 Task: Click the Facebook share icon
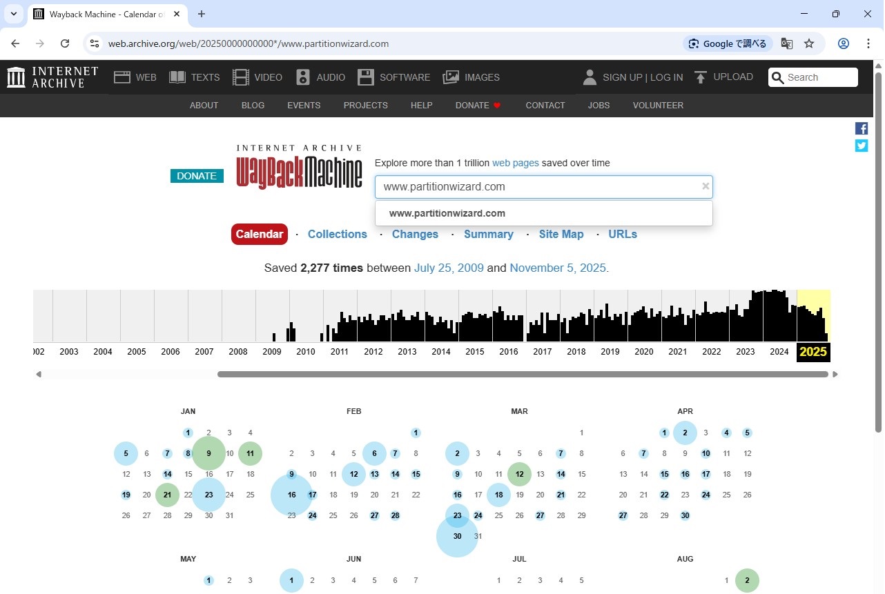(862, 128)
